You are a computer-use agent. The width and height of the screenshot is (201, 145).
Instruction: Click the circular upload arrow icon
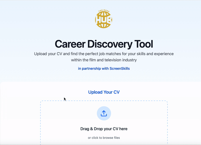[104, 113]
